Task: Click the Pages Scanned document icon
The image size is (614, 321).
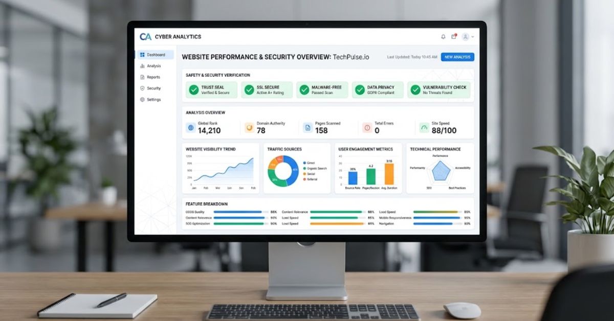Action: 308,127
